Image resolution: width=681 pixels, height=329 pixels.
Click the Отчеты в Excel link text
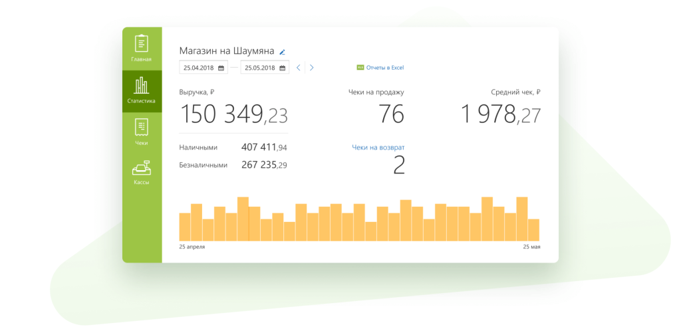(x=385, y=68)
